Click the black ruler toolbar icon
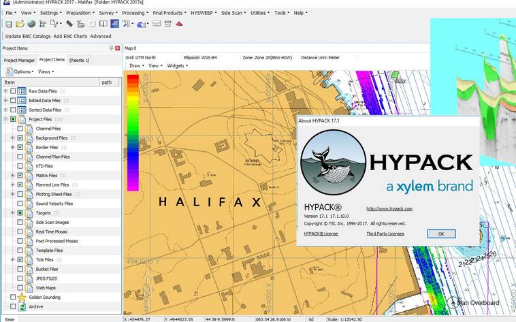 (x=69, y=24)
